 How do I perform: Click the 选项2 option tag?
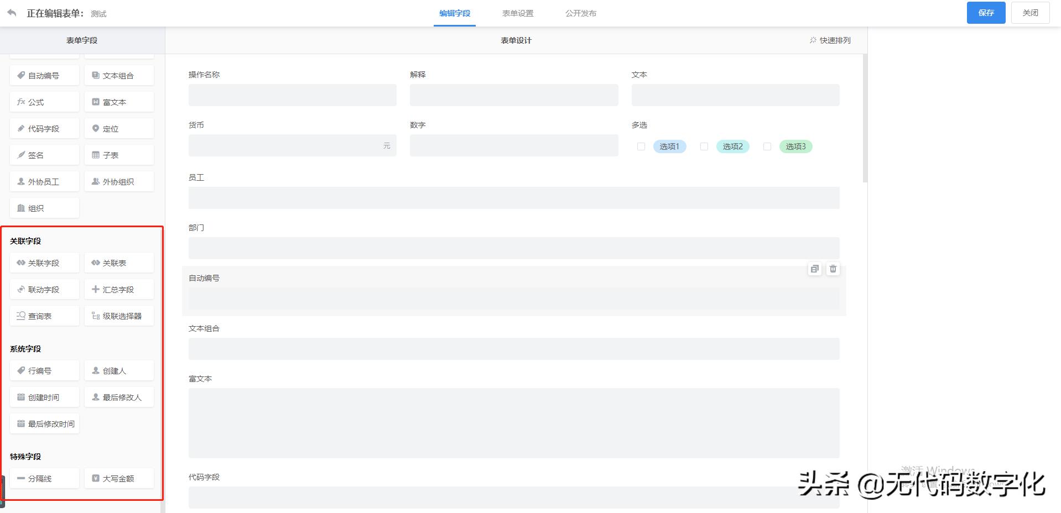coord(732,146)
